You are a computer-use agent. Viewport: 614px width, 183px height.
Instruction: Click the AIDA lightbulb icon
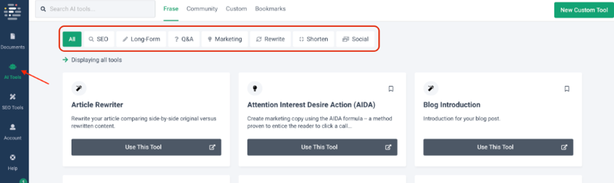255,89
